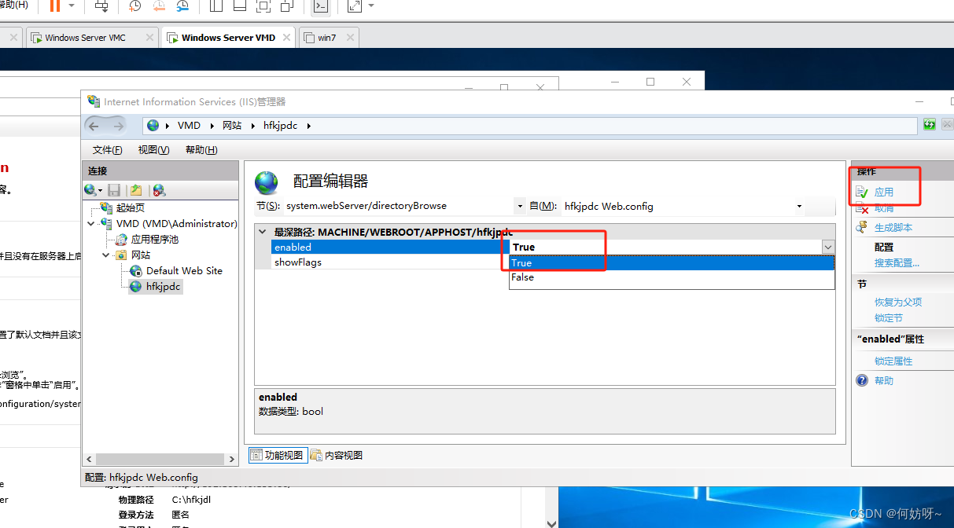Click the thumbnail bar layout icon
954x528 pixels.
pos(240,5)
